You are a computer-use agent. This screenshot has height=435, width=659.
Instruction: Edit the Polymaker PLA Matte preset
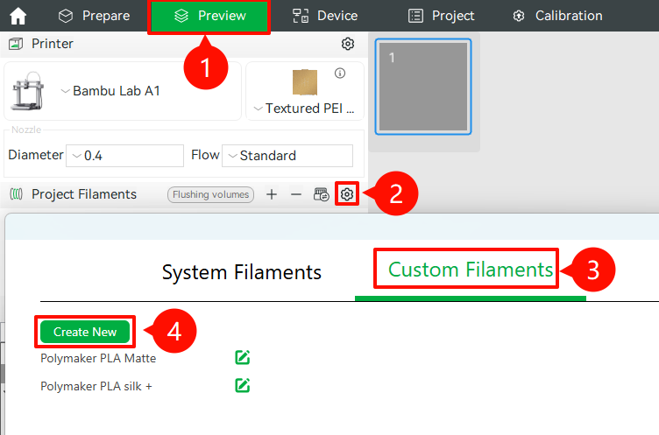[243, 357]
